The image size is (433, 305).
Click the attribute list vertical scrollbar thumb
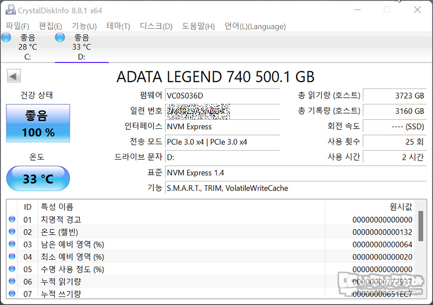(420, 226)
